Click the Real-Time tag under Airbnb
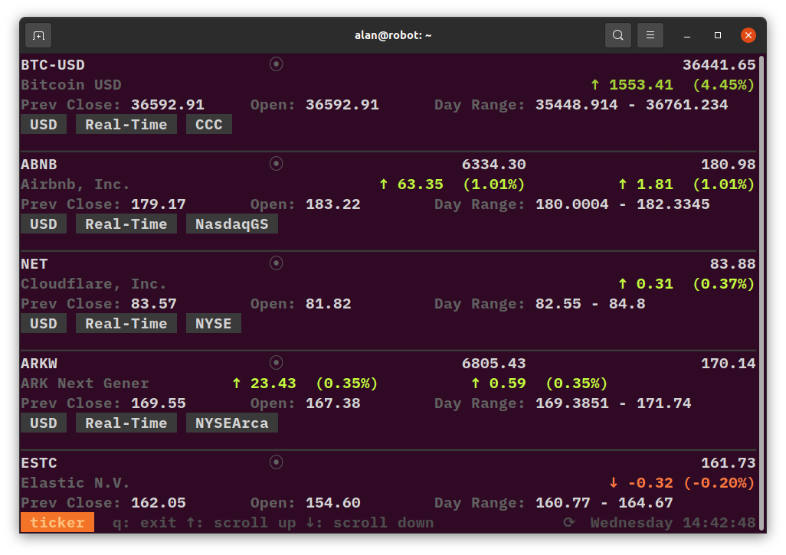Screen dimensions: 786x555 pyautogui.click(x=126, y=224)
